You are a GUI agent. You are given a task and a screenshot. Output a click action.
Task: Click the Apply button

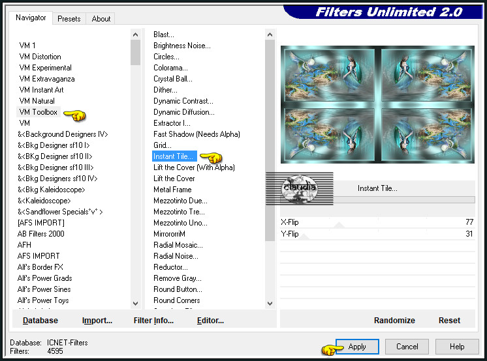tap(357, 347)
